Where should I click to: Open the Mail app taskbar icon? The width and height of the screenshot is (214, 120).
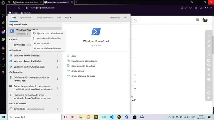pyautogui.click(x=142, y=117)
